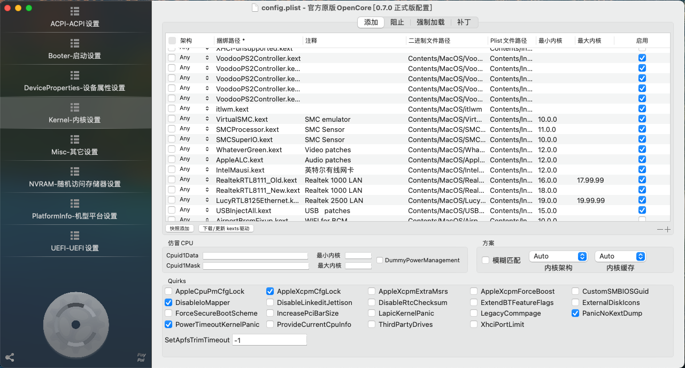Switch to the 强制加载 tab
Screen dimensions: 685x368
coord(430,22)
